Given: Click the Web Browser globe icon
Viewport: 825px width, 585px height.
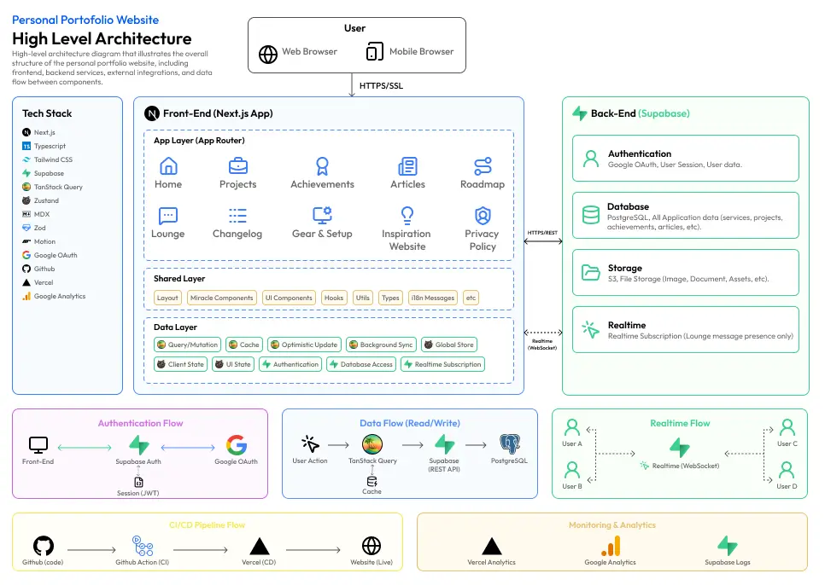Looking at the screenshot, I should pos(268,54).
